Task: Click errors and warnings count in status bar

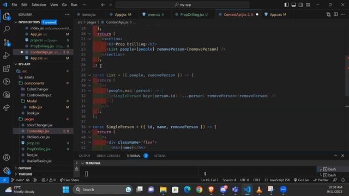Action: coord(49,180)
